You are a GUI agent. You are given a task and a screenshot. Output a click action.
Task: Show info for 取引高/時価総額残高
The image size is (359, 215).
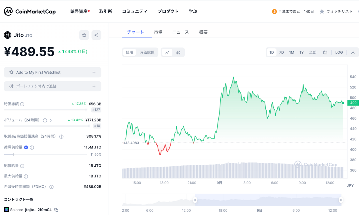[61, 137]
